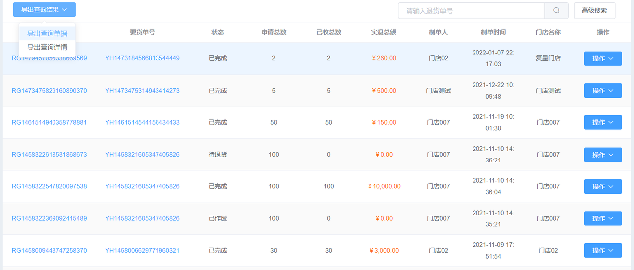Open requisition link YH1458006629771960321

(142, 251)
